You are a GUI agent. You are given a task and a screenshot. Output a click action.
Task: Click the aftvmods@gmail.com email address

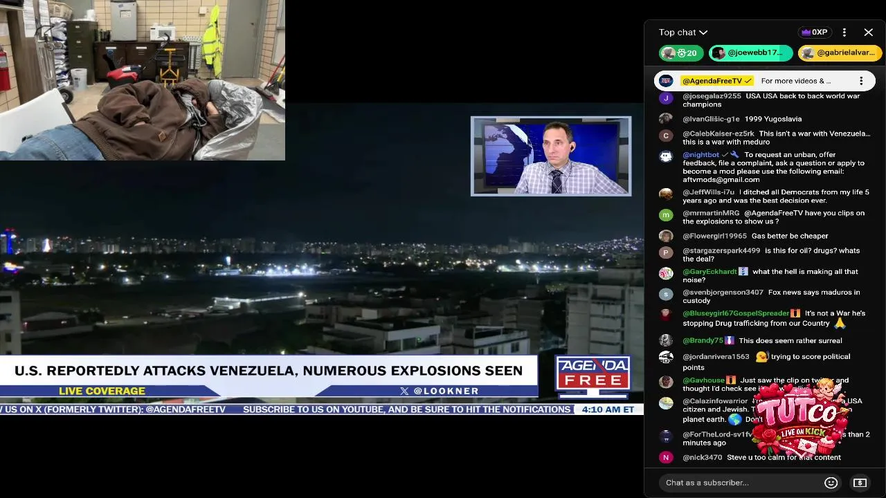721,180
